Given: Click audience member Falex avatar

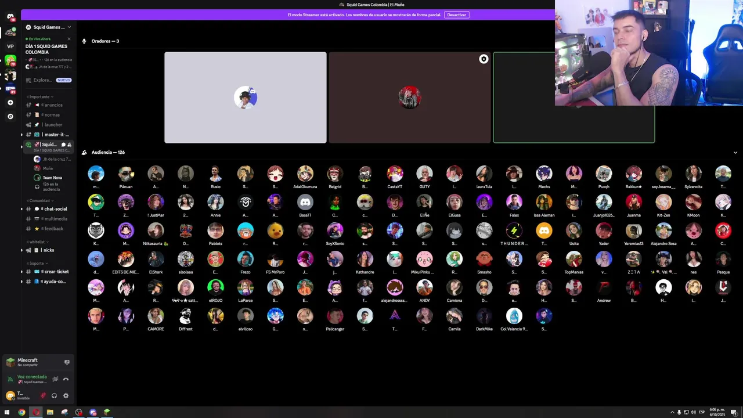Looking at the screenshot, I should (514, 202).
